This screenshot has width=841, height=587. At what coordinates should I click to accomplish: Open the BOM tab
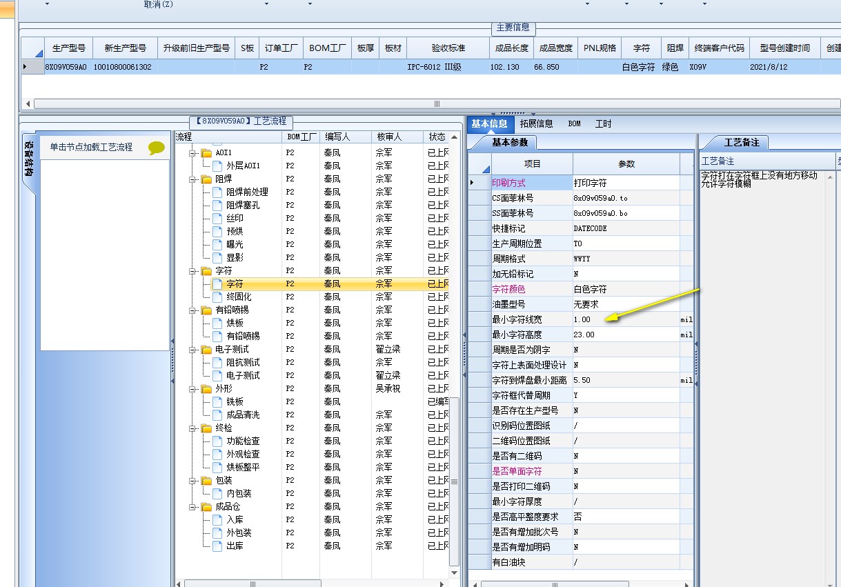point(575,124)
